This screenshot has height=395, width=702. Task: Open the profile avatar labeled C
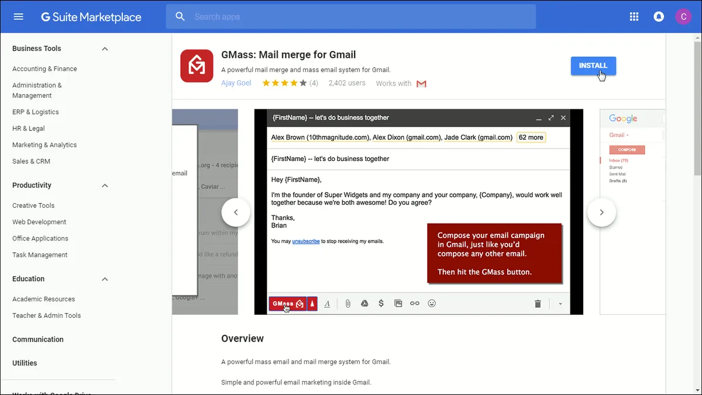tap(683, 16)
